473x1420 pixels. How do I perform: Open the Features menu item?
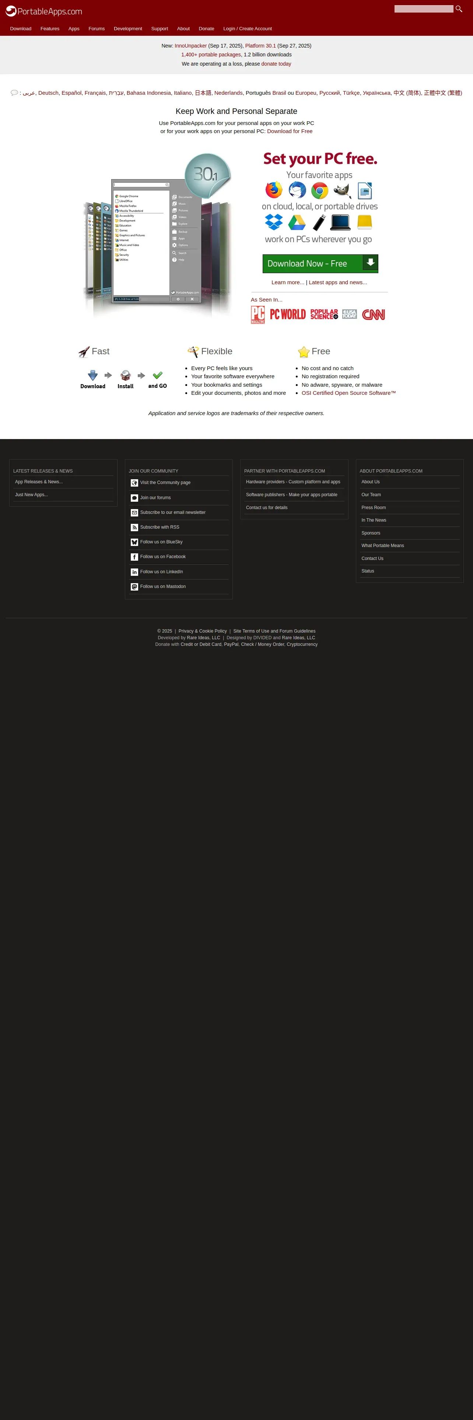tap(50, 29)
